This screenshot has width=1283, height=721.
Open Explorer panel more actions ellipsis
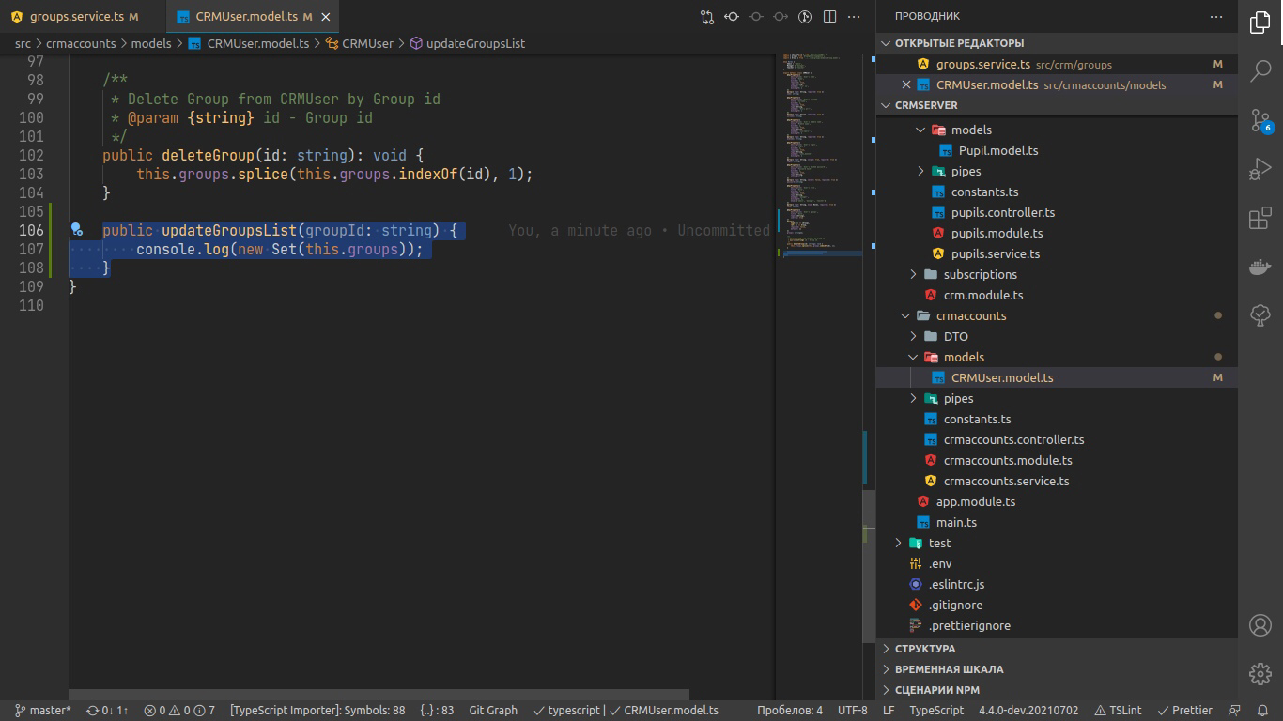(x=1216, y=16)
